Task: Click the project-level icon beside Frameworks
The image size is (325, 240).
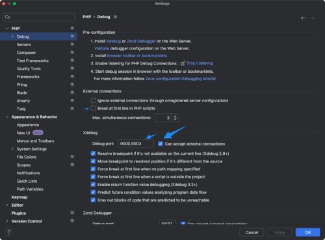Action: click(x=72, y=76)
